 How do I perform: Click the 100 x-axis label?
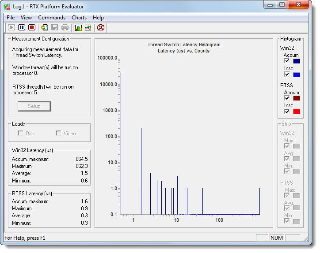click(219, 220)
